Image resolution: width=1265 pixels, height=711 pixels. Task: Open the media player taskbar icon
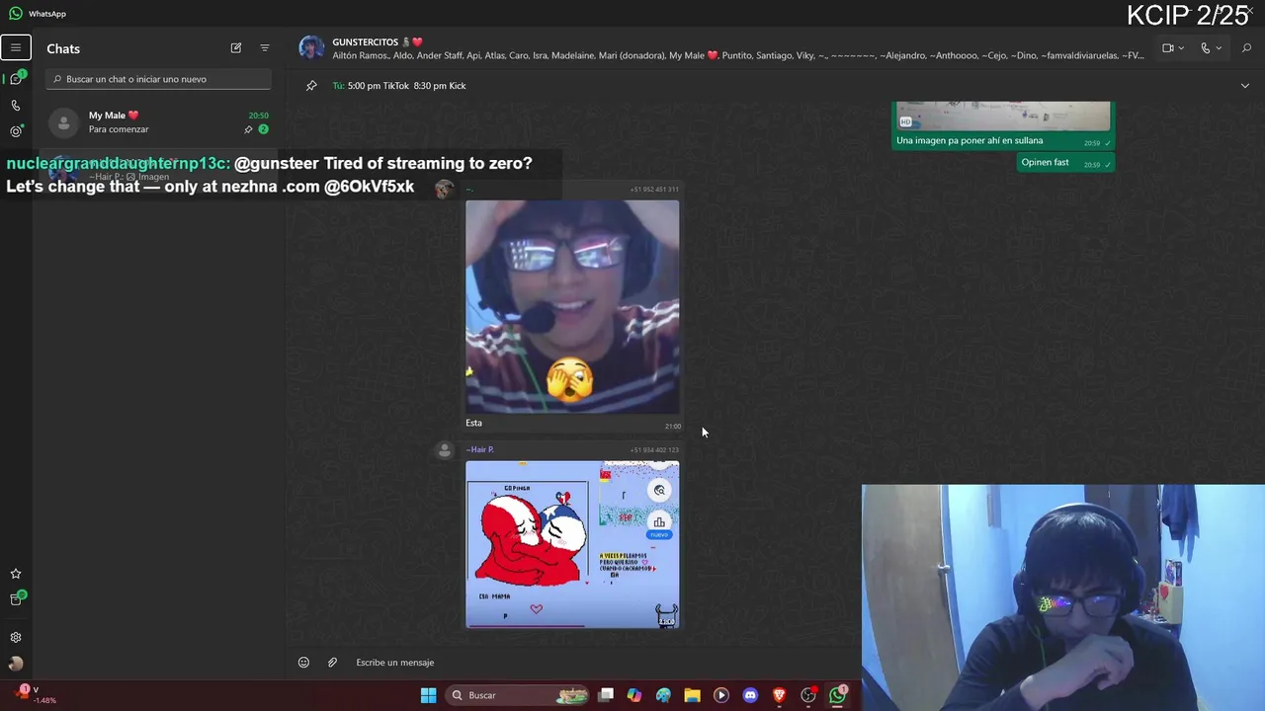point(721,695)
